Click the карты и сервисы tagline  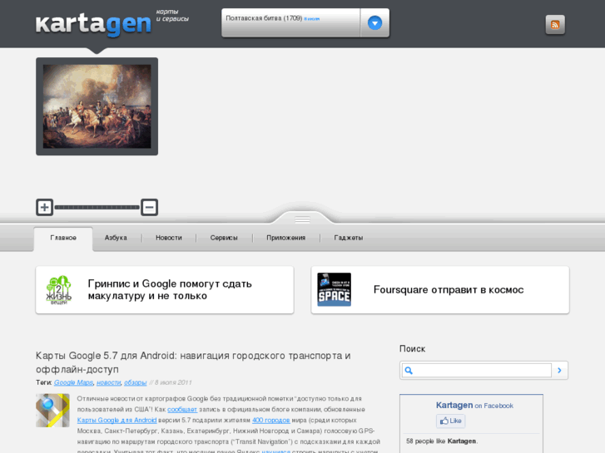tap(172, 15)
